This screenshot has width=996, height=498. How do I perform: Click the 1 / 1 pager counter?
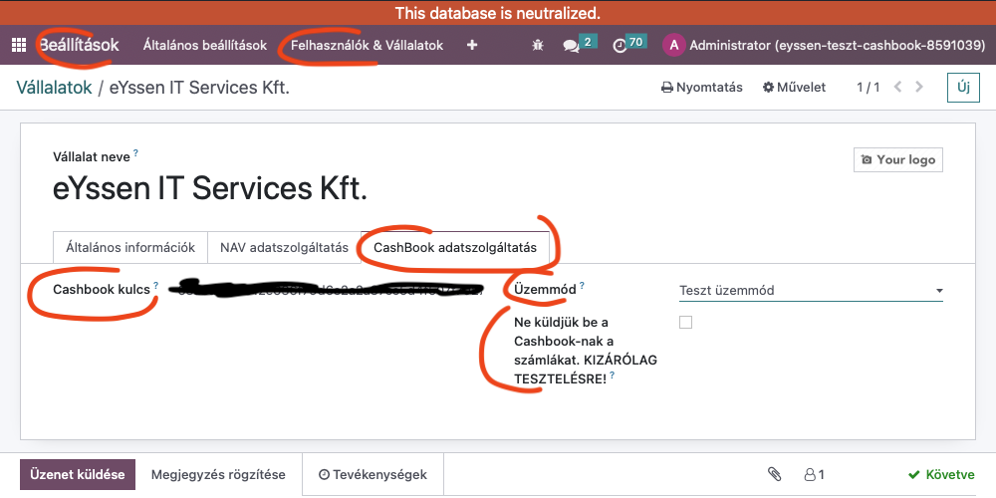869,87
